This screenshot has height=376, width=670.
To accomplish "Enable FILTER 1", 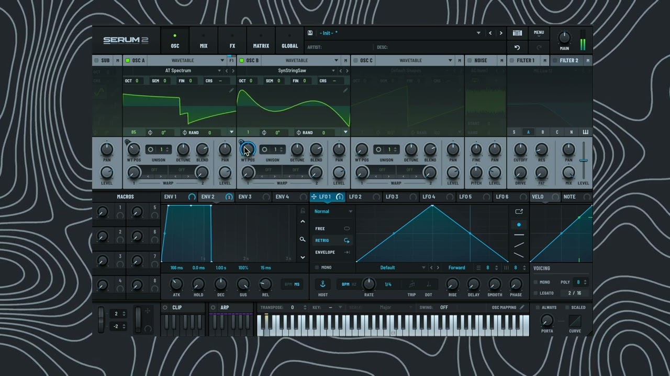I will click(511, 61).
